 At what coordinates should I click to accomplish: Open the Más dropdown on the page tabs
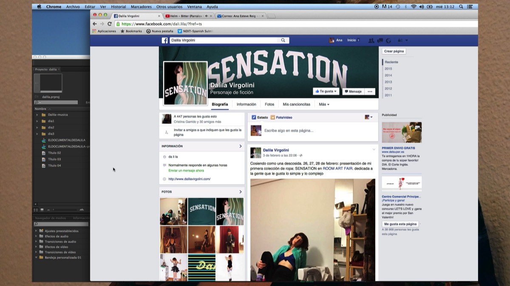point(324,104)
